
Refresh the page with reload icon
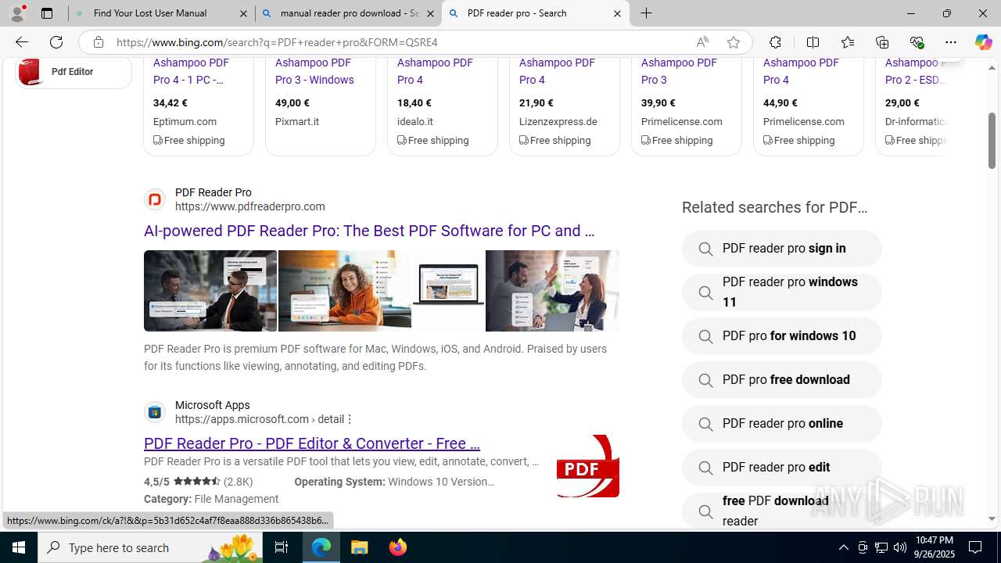[56, 42]
